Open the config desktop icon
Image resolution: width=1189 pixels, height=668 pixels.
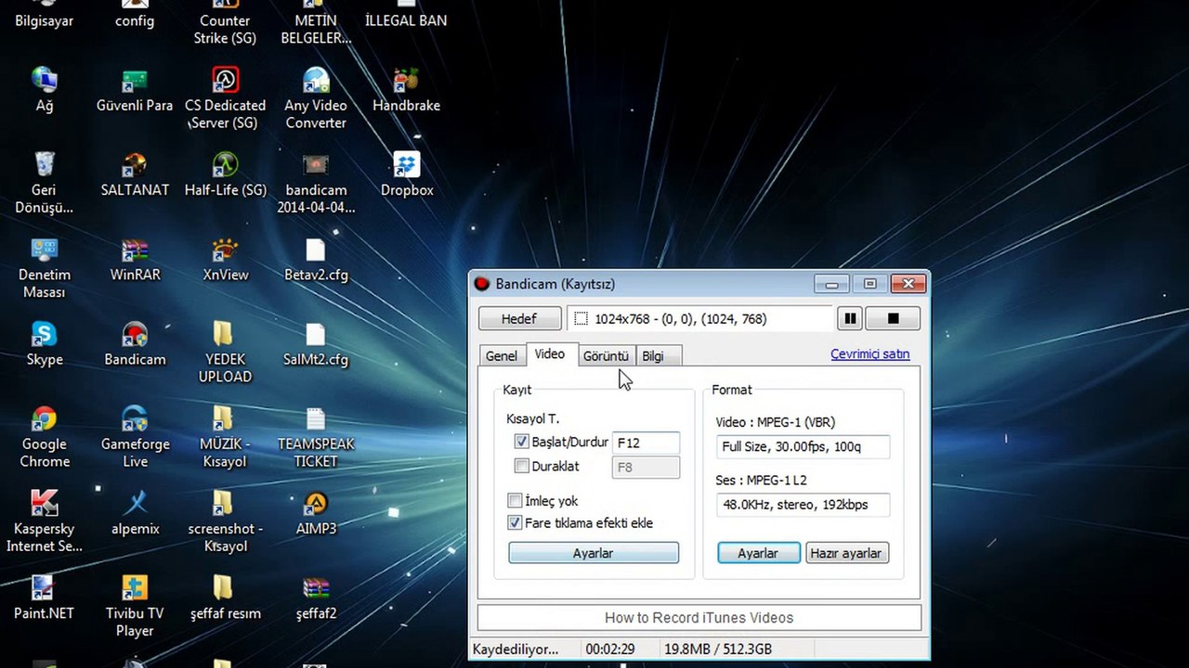[x=135, y=14]
